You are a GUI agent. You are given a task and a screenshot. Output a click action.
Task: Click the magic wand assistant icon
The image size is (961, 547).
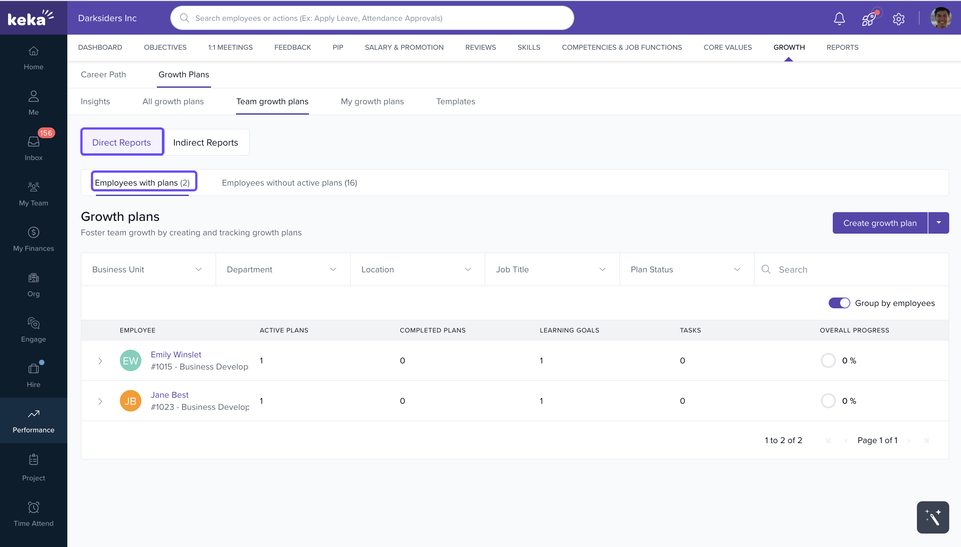pos(932,517)
